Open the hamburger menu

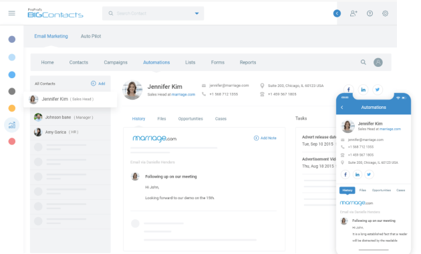(x=11, y=13)
